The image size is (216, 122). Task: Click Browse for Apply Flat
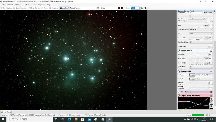tap(192, 79)
